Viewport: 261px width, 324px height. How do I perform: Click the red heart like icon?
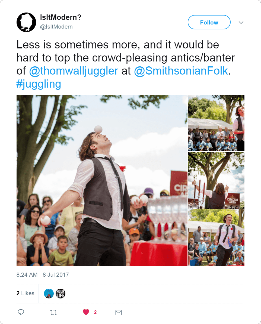pyautogui.click(x=86, y=312)
